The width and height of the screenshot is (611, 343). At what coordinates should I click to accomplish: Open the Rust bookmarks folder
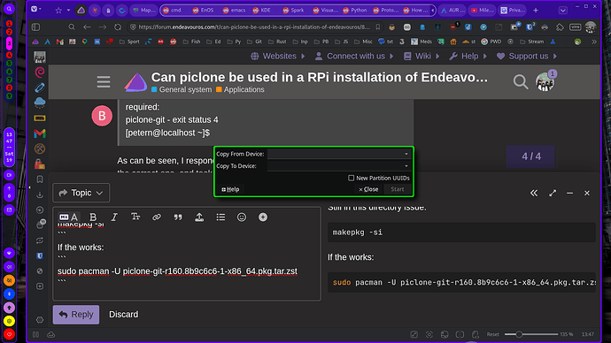(x=277, y=42)
